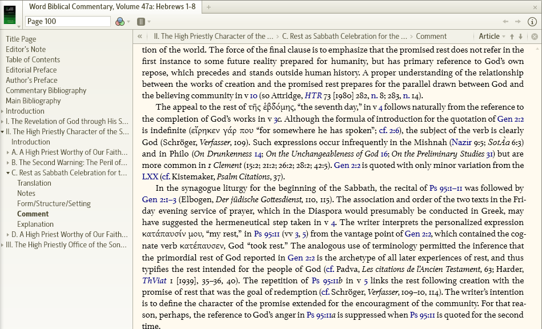The image size is (542, 329).
Task: Collapse section II. The High Priestly Character
Action: click(x=2, y=132)
